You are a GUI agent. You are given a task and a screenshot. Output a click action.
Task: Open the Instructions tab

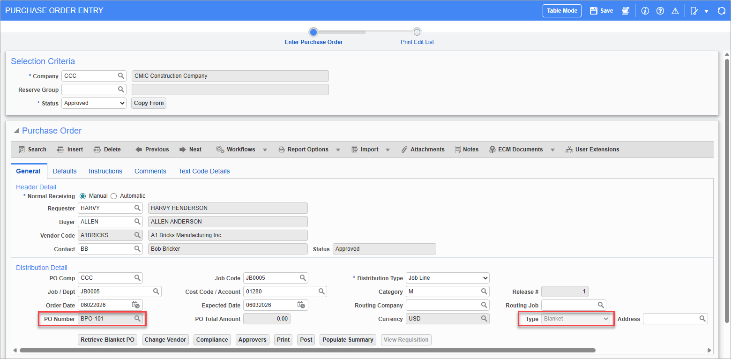coord(105,171)
